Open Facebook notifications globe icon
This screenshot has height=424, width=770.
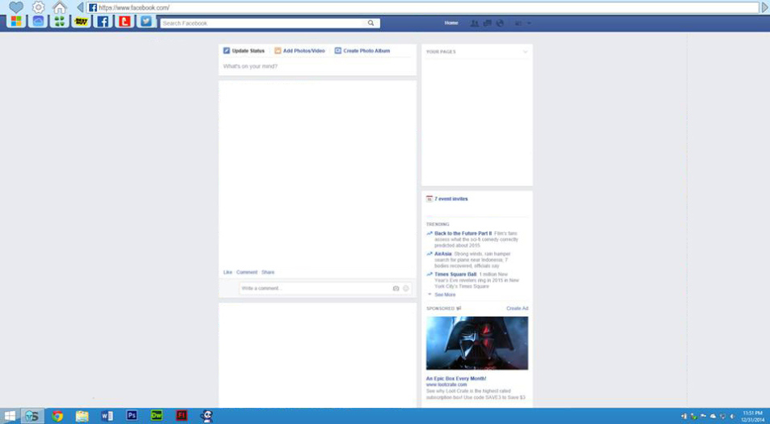click(499, 23)
